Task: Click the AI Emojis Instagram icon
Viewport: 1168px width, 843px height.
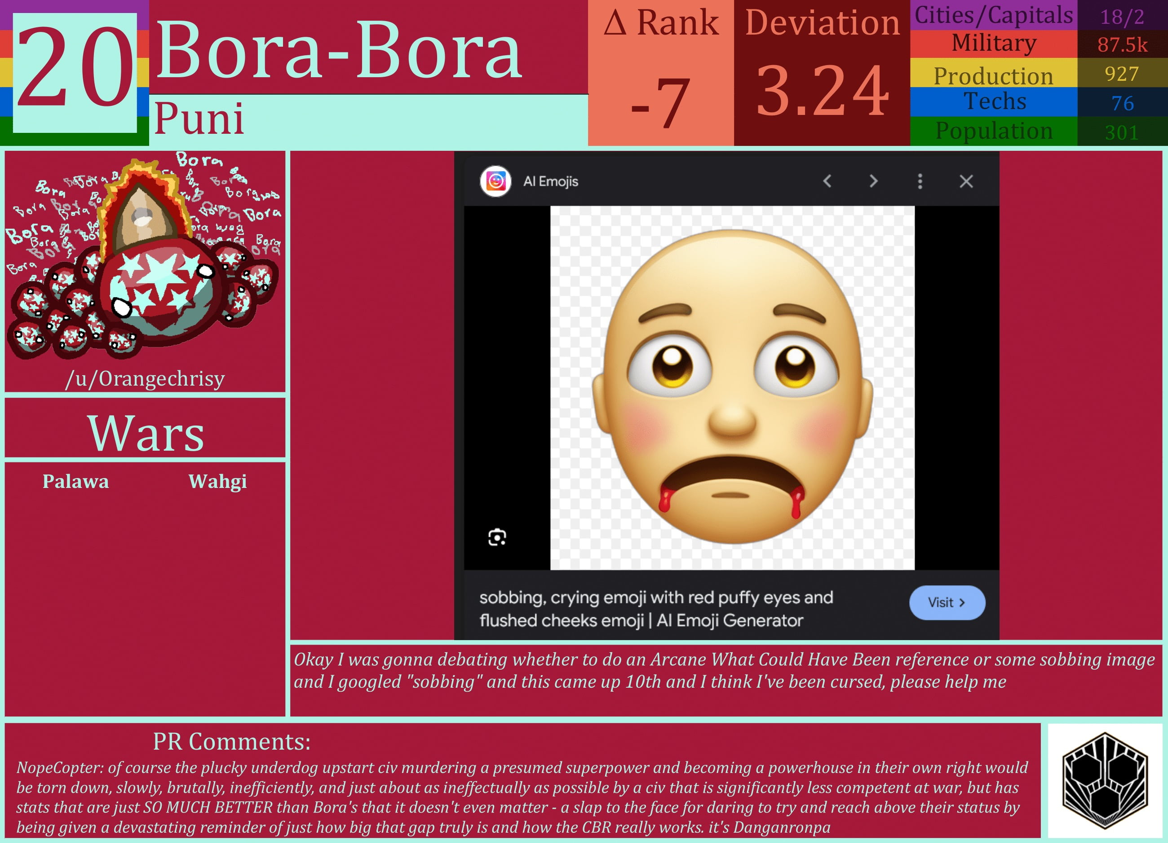Action: [x=496, y=181]
